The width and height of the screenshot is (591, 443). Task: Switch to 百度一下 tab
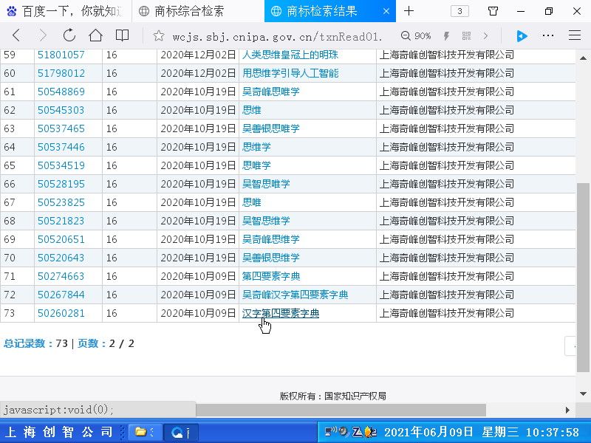pos(65,11)
